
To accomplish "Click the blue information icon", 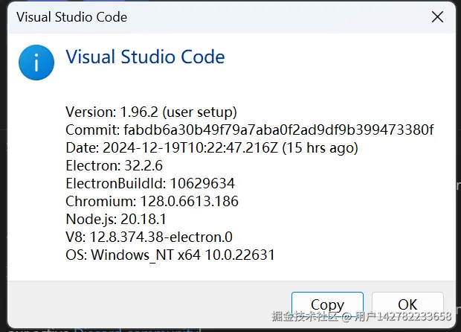I will pos(36,63).
